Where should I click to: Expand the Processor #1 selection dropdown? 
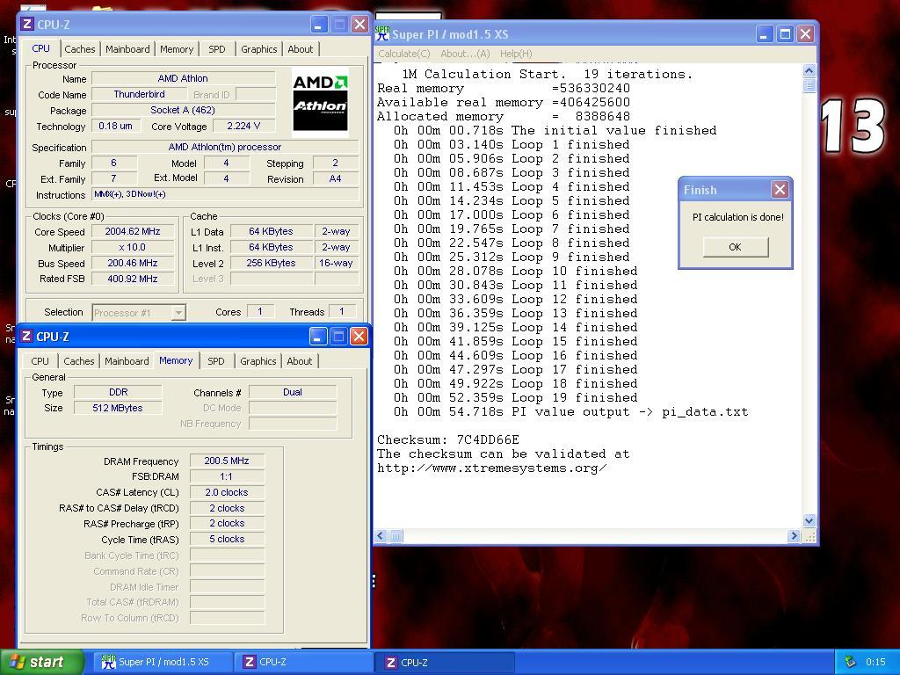[178, 313]
